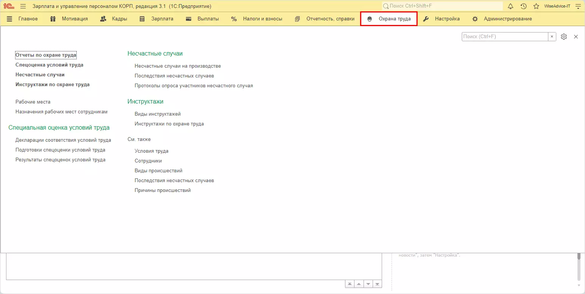Open Спецоценка условий труда
Image resolution: width=585 pixels, height=294 pixels.
50,65
